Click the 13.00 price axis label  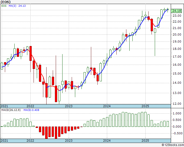[x=177, y=93]
